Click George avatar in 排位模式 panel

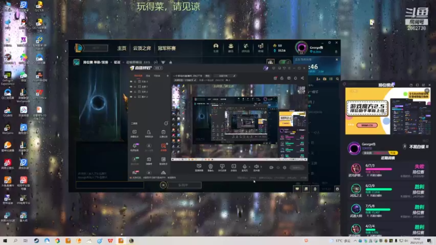tap(354, 148)
